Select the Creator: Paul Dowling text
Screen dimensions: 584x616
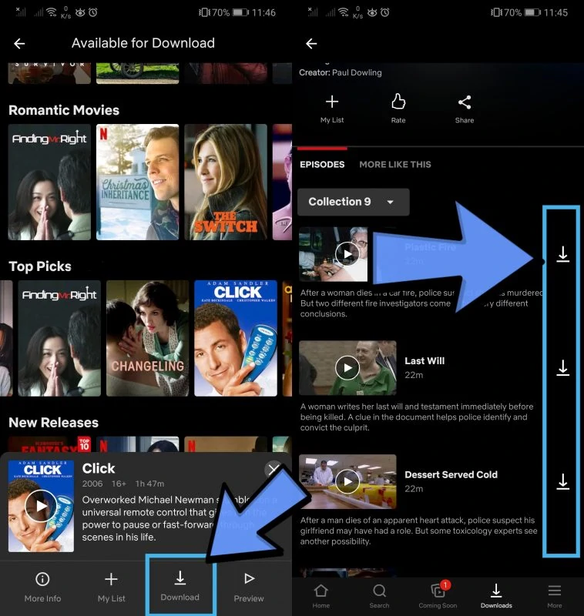pos(341,72)
